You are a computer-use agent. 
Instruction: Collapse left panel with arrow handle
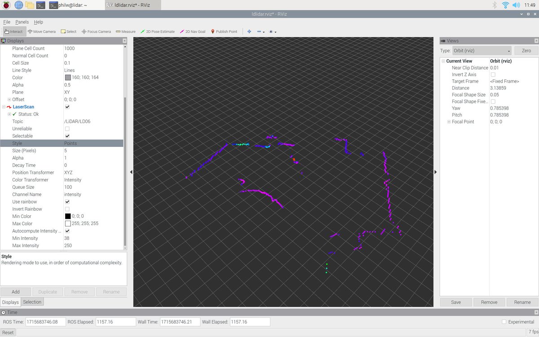point(131,172)
